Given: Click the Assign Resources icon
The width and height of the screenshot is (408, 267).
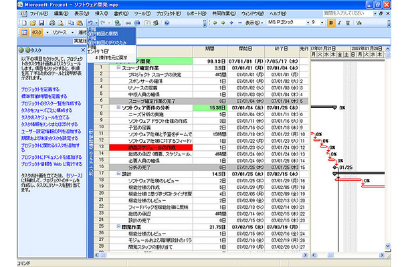Looking at the screenshot, I should [x=156, y=23].
